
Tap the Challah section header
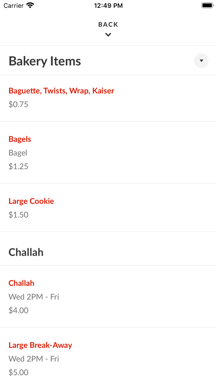[x=26, y=252]
